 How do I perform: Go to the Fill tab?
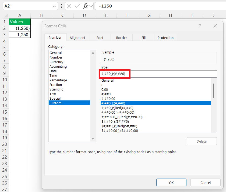143,38
